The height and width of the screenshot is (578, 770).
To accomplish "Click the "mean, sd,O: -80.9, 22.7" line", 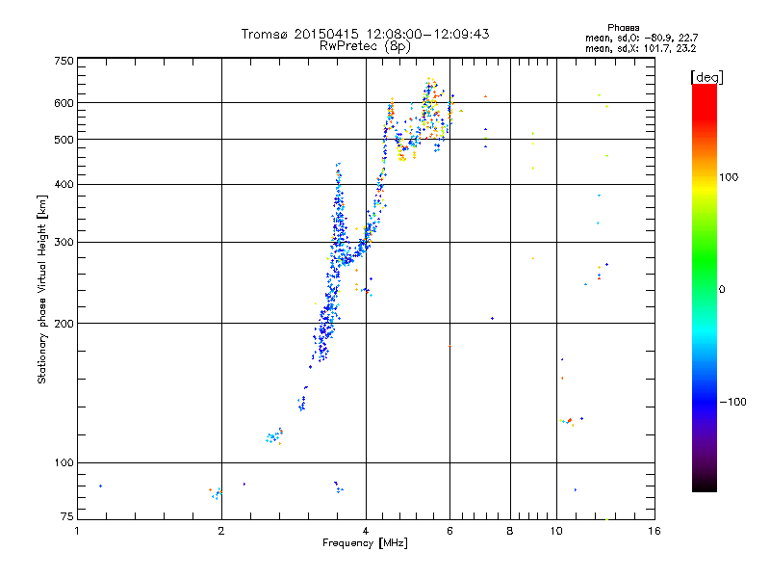I will (x=641, y=38).
